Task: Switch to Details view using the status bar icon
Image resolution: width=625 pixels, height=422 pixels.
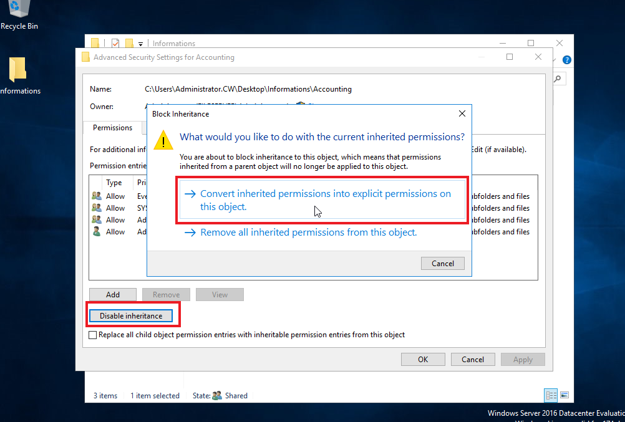Action: pyautogui.click(x=551, y=395)
